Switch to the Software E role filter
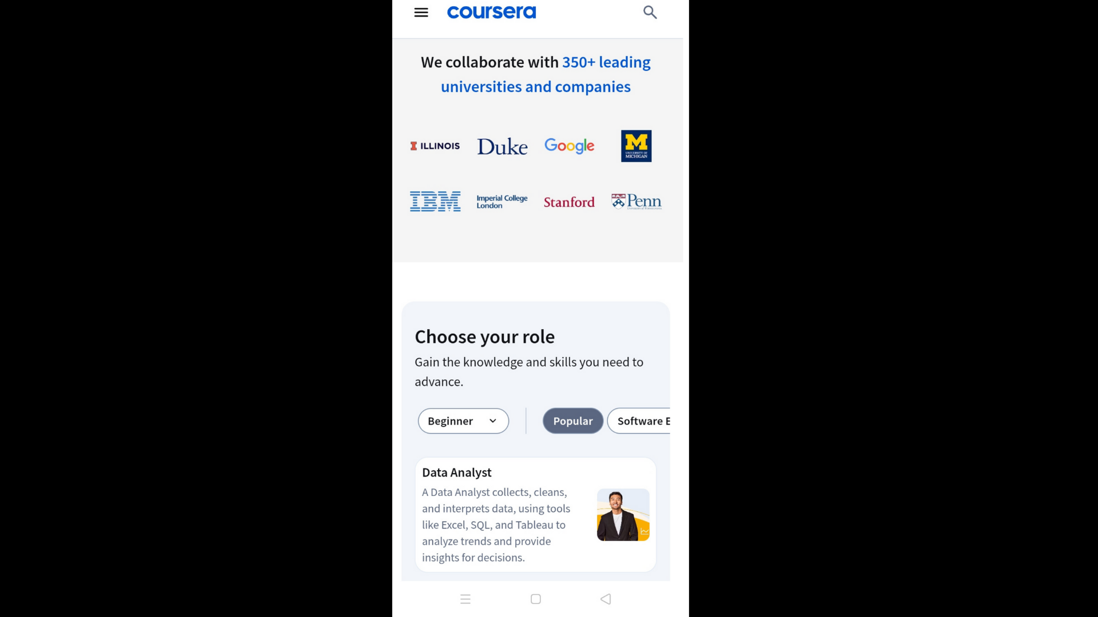 click(x=639, y=421)
